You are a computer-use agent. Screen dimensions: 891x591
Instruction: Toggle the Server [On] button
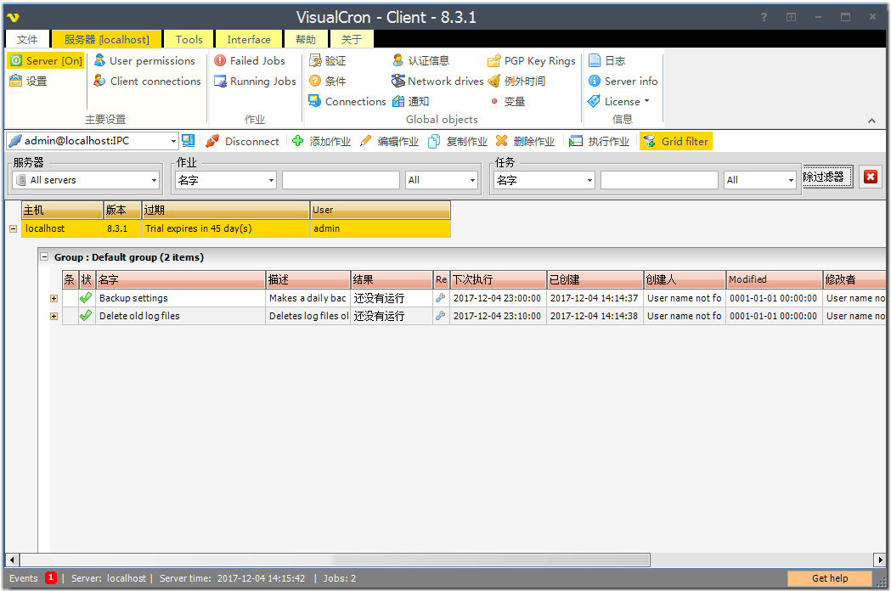(47, 61)
